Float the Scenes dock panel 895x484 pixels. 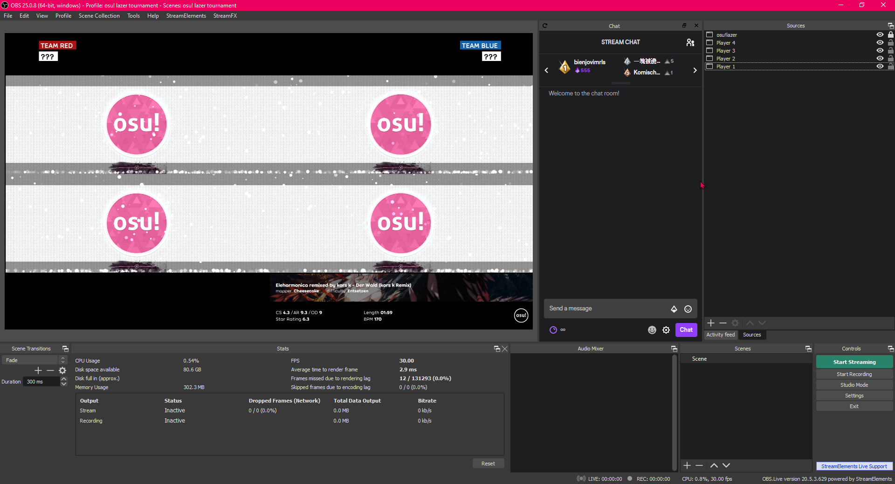click(809, 349)
